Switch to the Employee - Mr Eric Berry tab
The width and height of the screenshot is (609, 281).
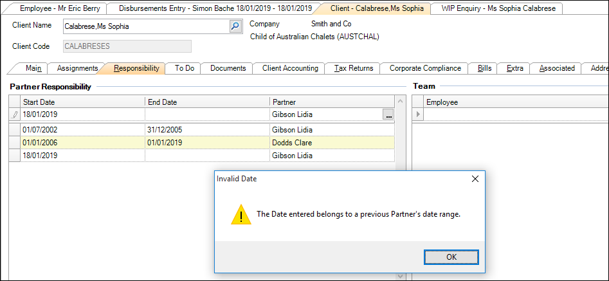pos(59,8)
